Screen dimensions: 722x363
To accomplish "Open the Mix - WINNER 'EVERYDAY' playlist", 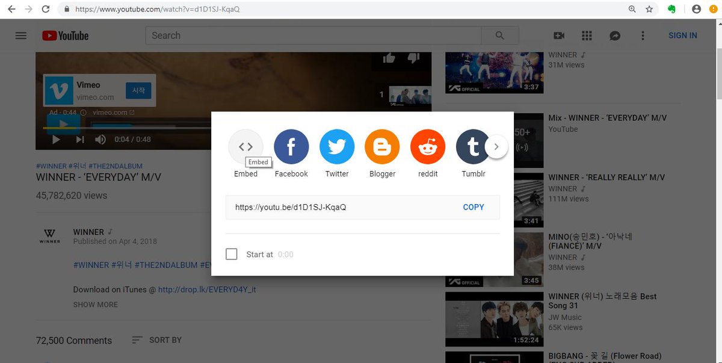I will (x=608, y=118).
